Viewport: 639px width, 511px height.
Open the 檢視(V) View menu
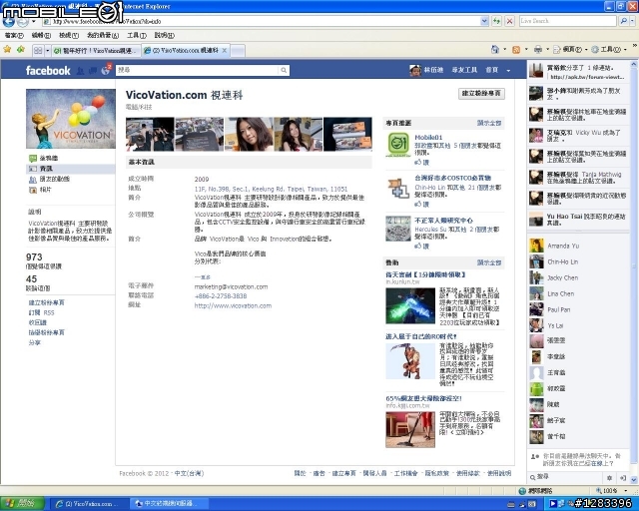tap(69, 36)
